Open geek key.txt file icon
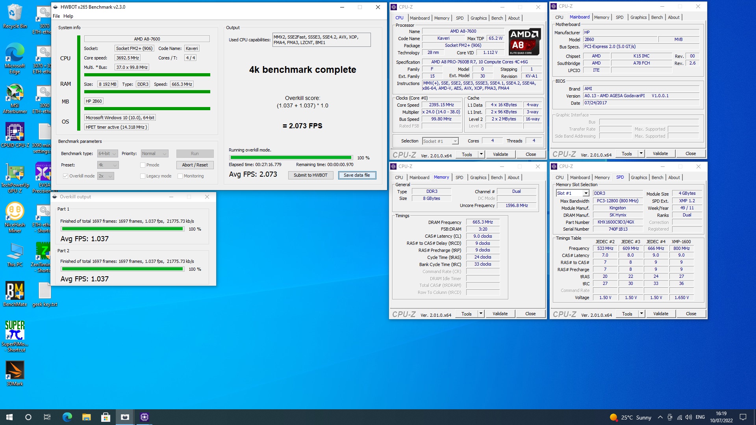756x425 pixels. [44, 294]
